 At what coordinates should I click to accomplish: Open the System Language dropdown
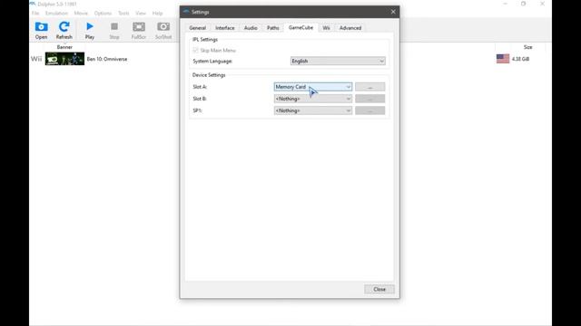click(338, 61)
